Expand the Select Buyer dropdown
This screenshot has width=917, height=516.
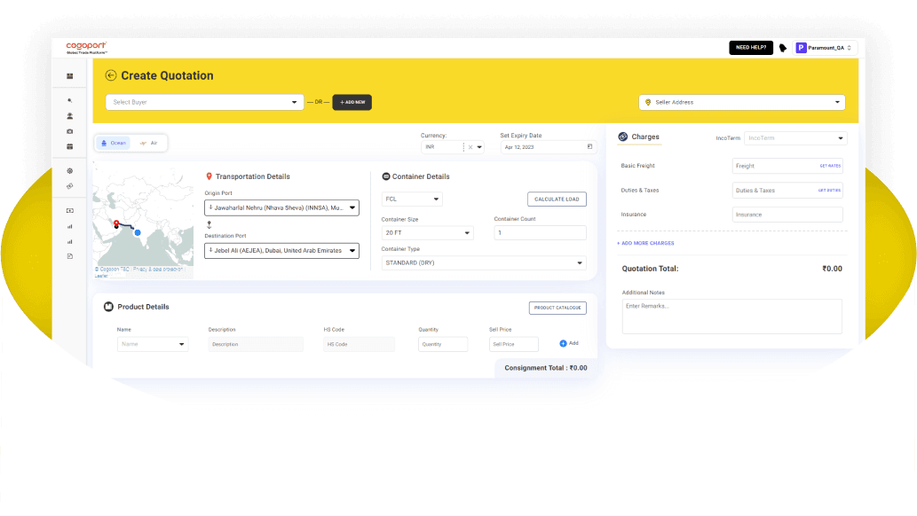click(x=204, y=102)
